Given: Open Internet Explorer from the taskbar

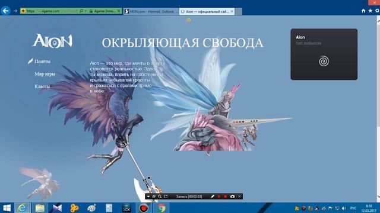Looking at the screenshot, I should click(23, 208).
